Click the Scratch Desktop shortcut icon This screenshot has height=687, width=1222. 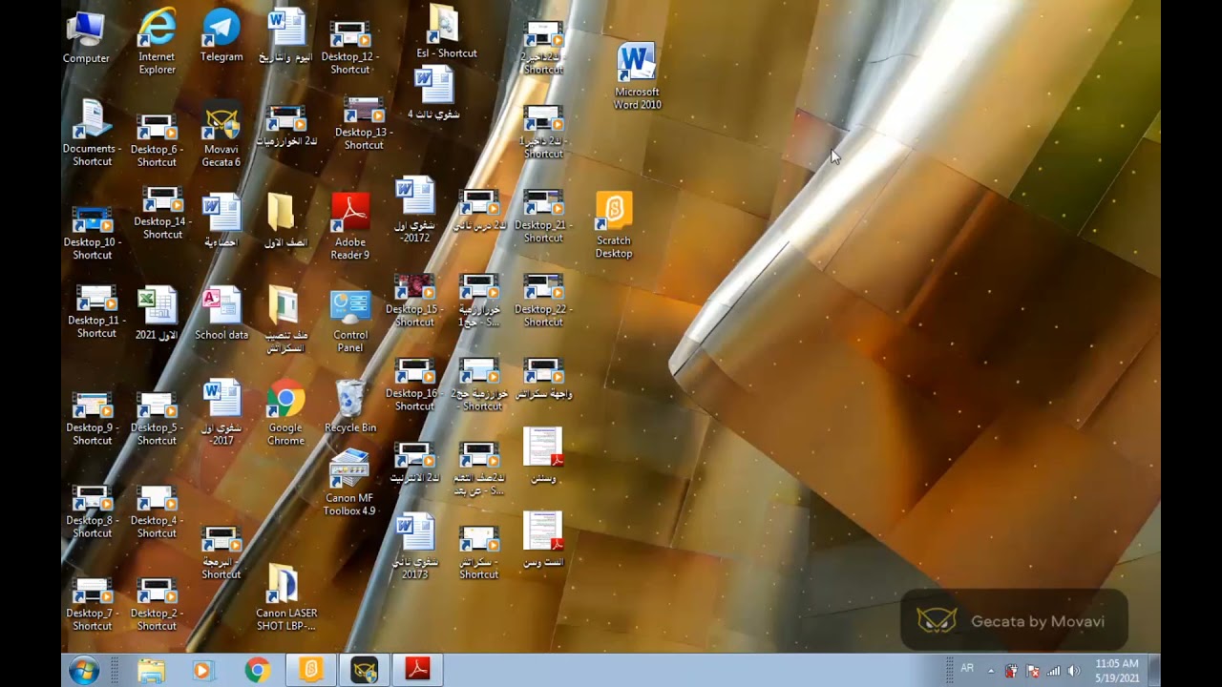pyautogui.click(x=614, y=225)
